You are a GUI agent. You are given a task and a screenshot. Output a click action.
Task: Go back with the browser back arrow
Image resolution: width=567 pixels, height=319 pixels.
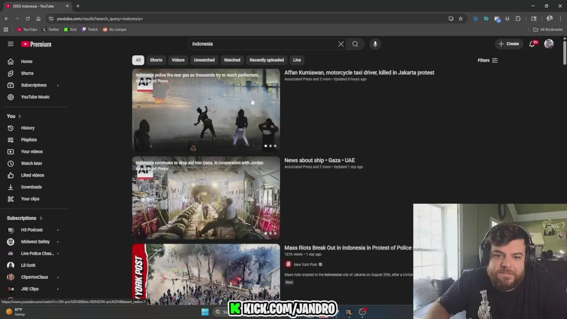point(6,19)
